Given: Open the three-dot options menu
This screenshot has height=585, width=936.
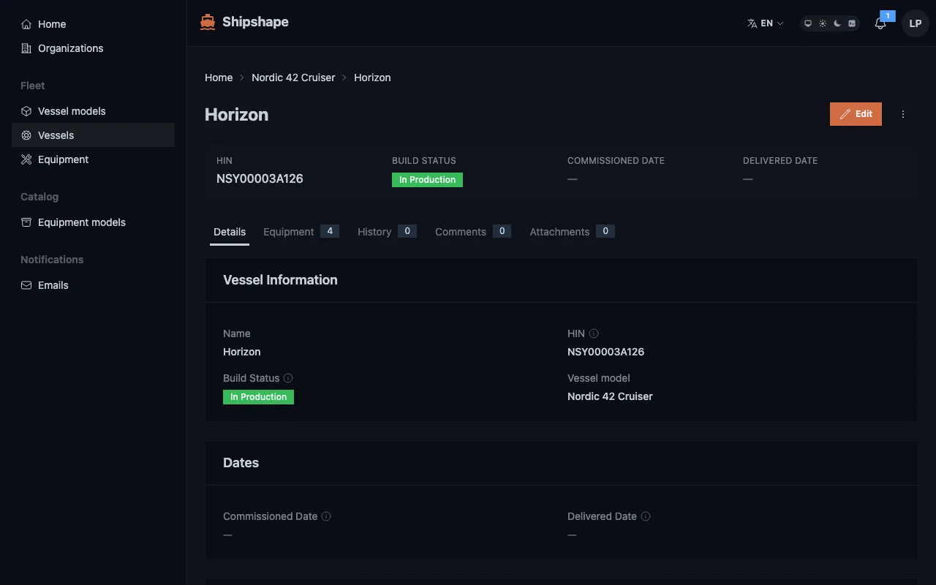Looking at the screenshot, I should coord(903,114).
